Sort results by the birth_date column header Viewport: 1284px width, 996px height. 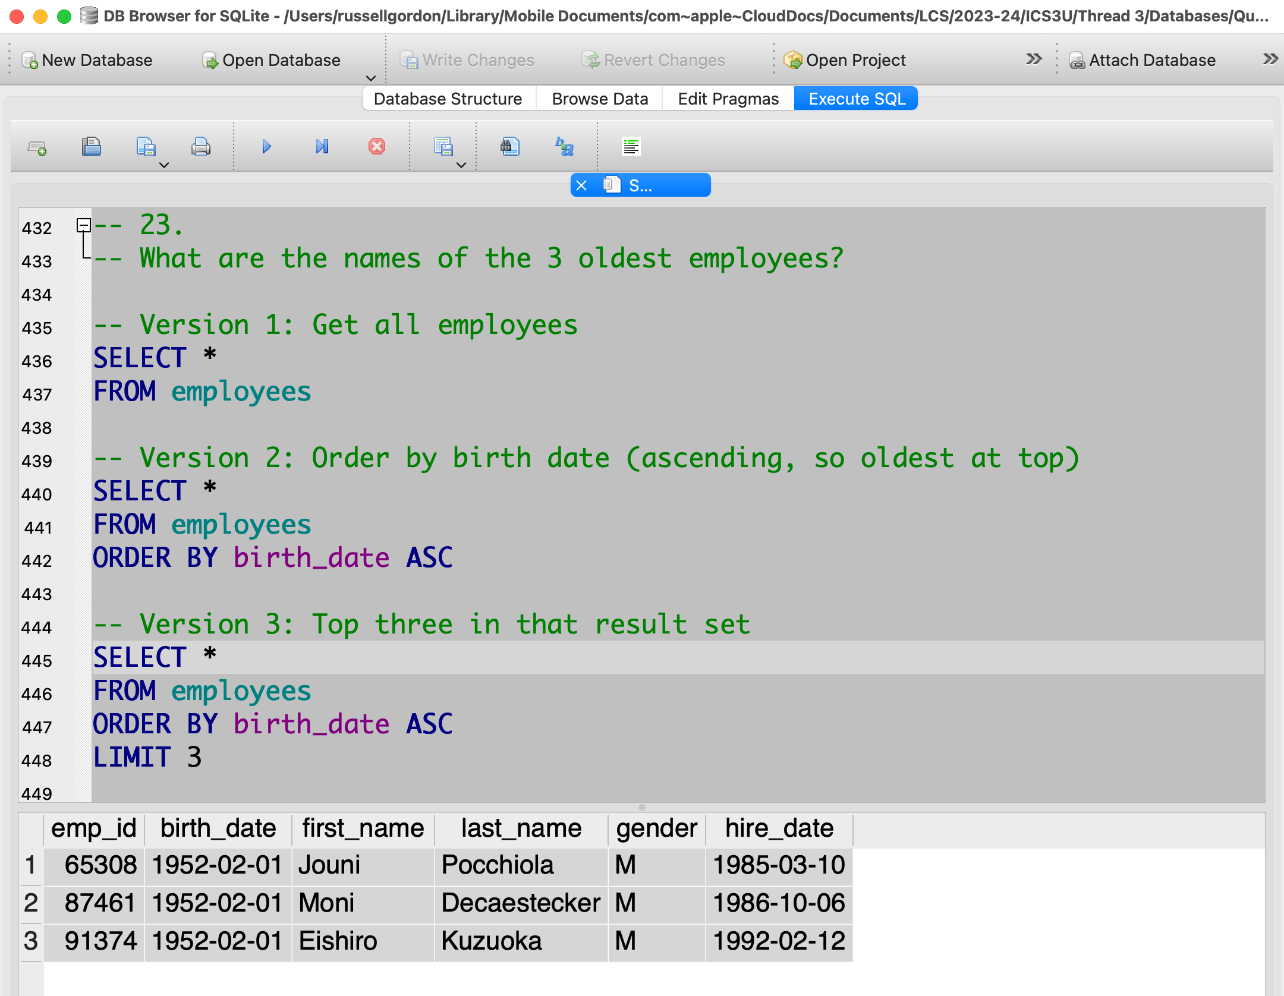pyautogui.click(x=218, y=828)
